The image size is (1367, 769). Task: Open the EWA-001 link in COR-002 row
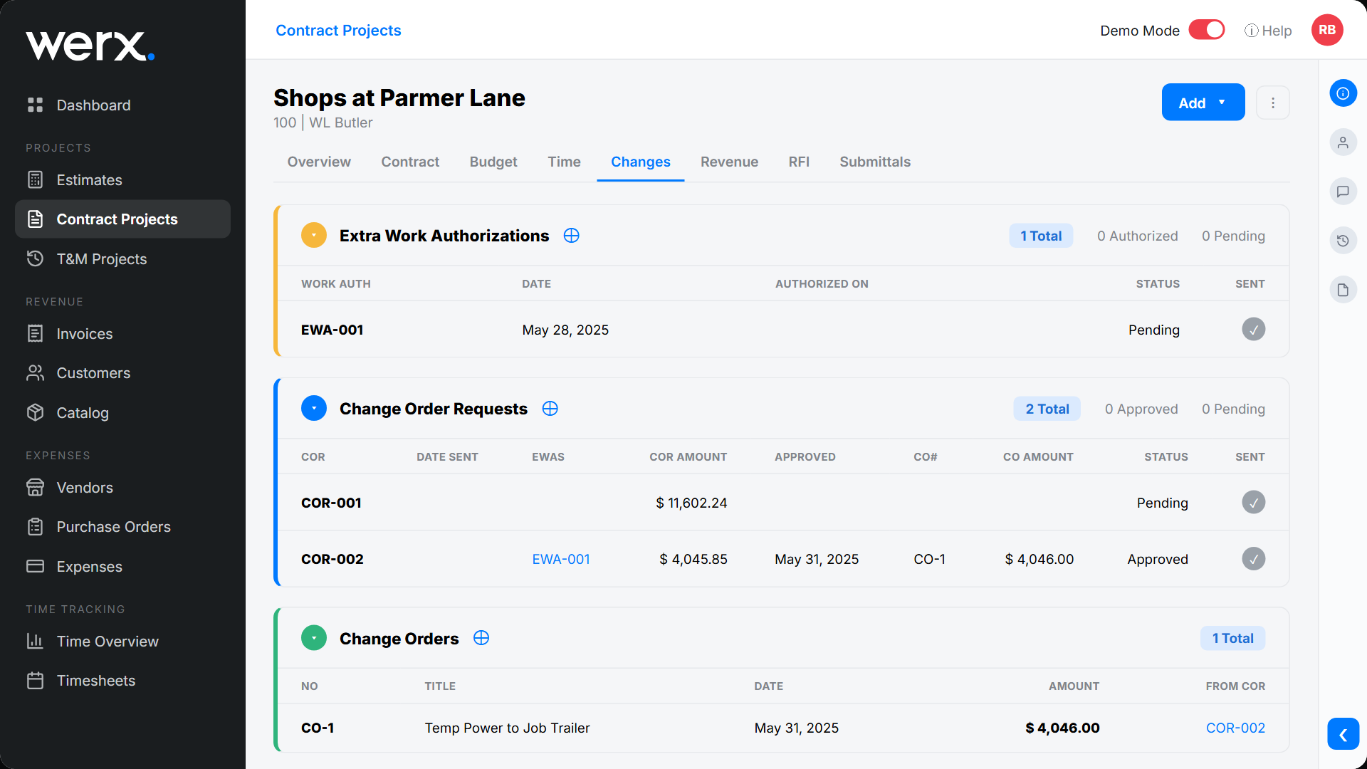pyautogui.click(x=561, y=559)
